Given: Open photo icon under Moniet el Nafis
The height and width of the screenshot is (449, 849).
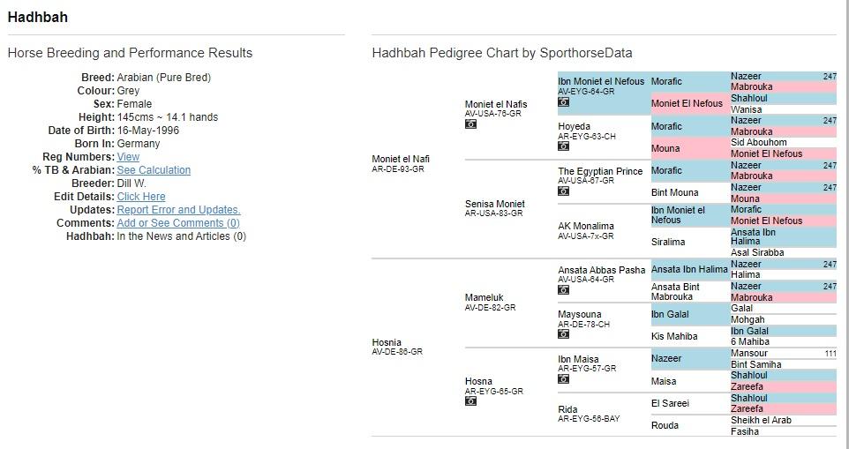Looking at the screenshot, I should click(x=470, y=123).
